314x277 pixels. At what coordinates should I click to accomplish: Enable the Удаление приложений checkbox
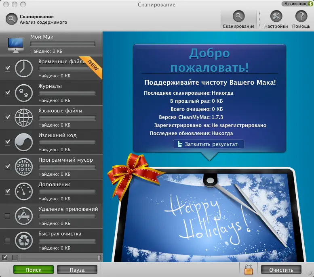(7, 216)
